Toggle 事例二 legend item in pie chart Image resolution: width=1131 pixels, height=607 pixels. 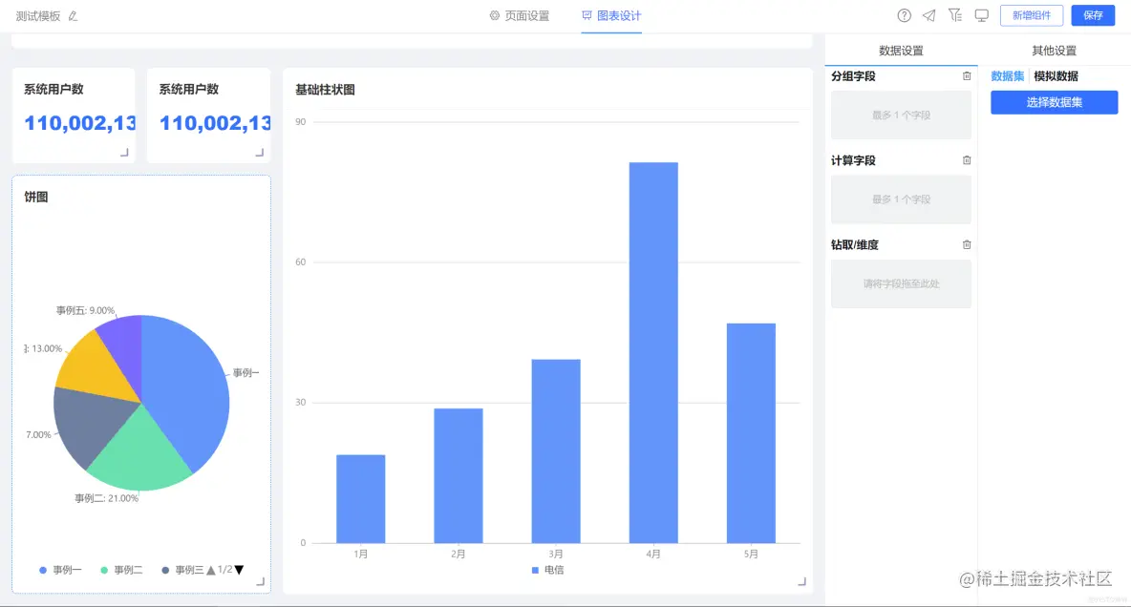(x=121, y=570)
